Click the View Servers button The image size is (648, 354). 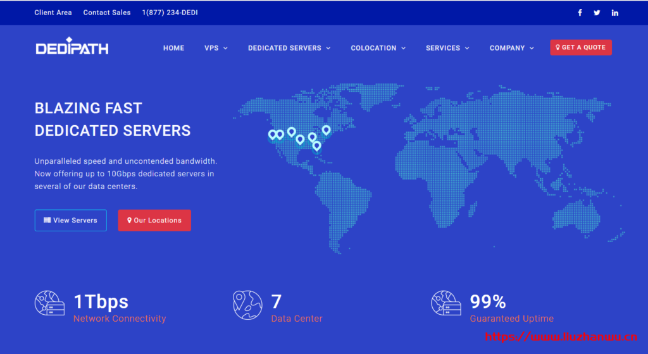71,221
